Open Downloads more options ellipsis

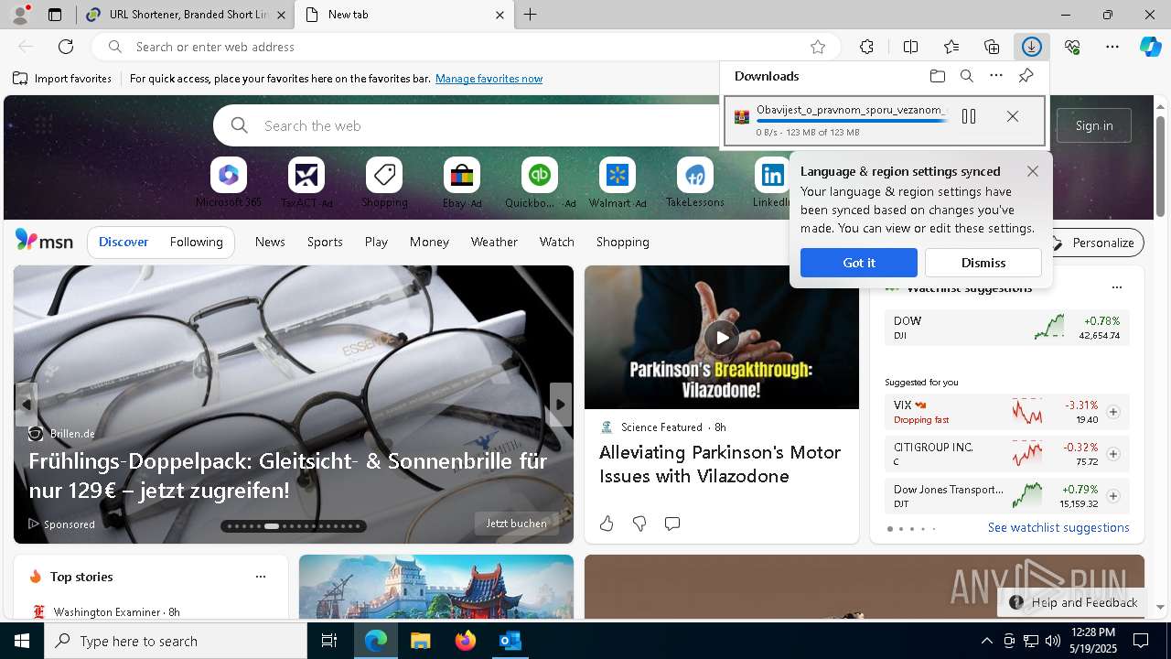pos(996,76)
